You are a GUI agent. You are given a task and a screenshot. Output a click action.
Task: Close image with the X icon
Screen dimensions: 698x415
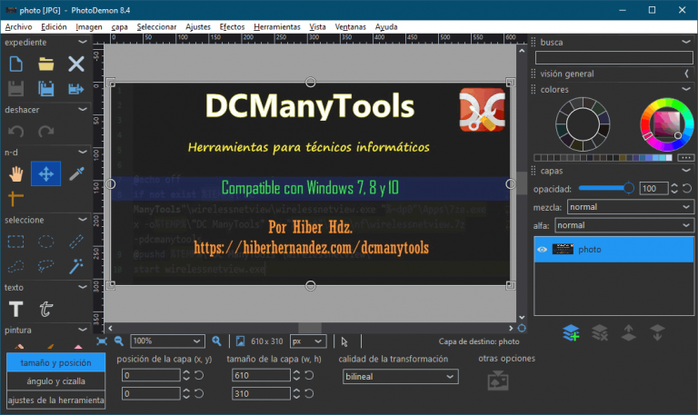pyautogui.click(x=76, y=64)
